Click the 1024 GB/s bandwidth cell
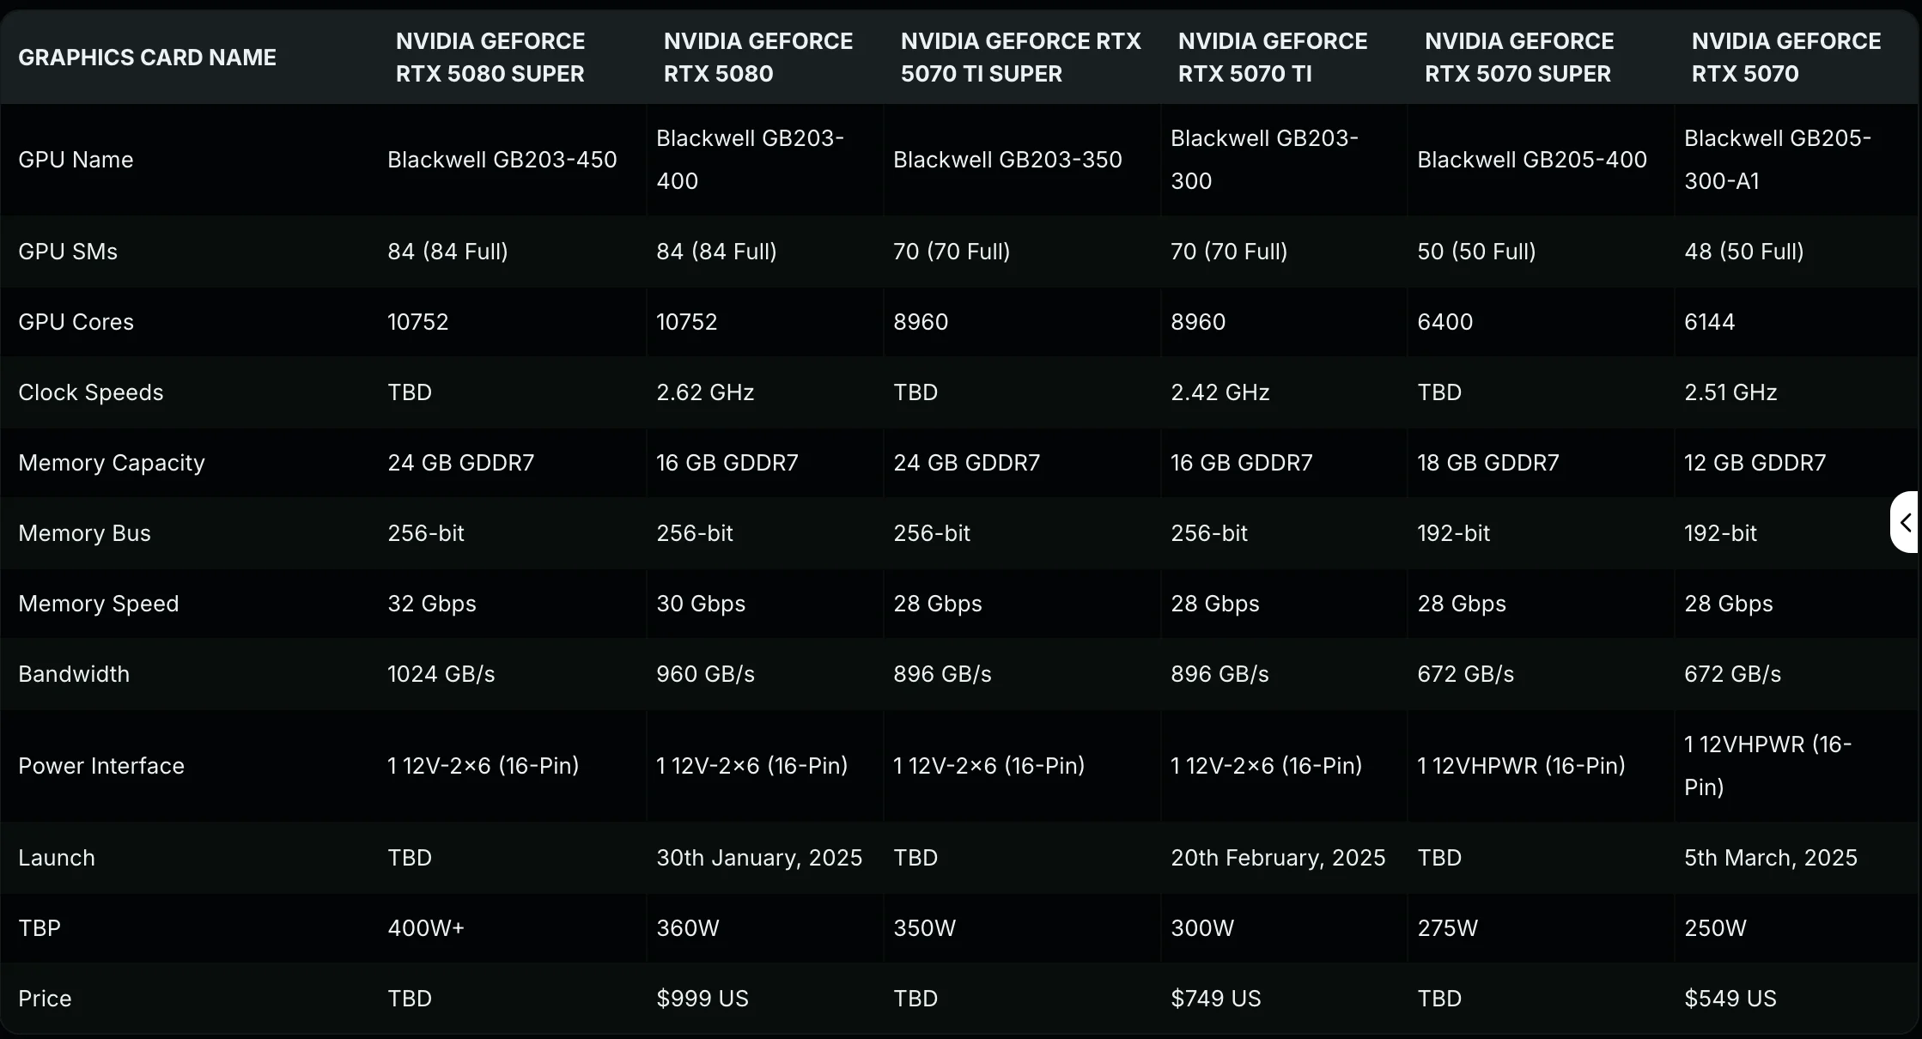Screen dimensions: 1922x1039 (441, 674)
